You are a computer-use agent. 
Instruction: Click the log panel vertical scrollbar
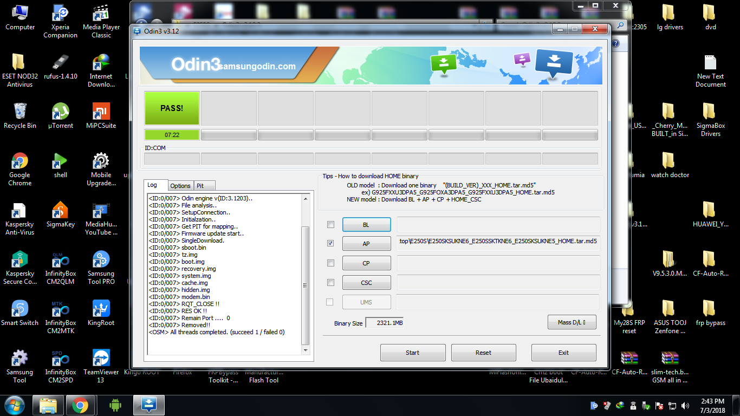[x=306, y=275]
